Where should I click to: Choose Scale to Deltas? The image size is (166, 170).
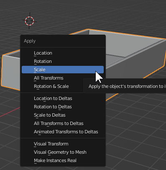63,115
